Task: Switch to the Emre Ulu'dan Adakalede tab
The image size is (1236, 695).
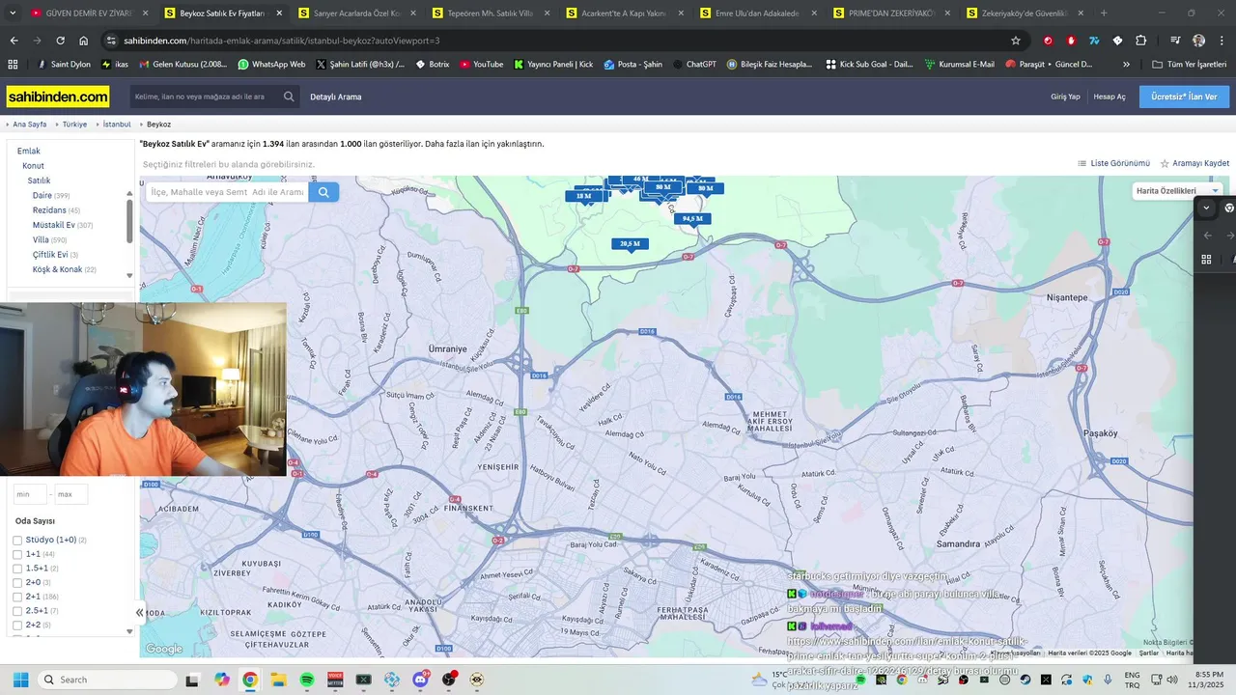Action: 759,13
